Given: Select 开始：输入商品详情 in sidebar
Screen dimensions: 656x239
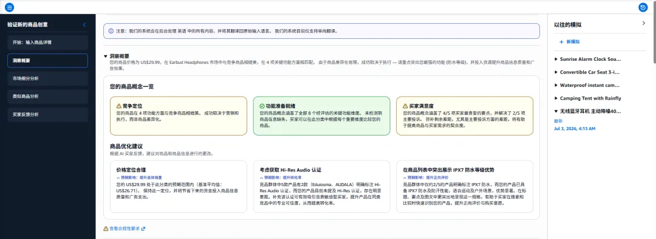Looking at the screenshot, I should tap(48, 43).
